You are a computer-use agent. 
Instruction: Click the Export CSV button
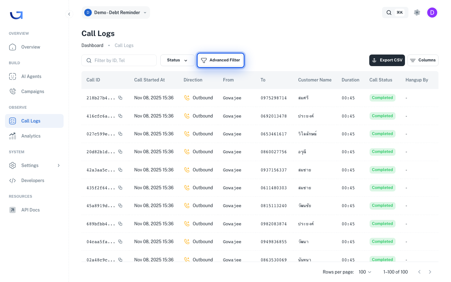click(387, 60)
